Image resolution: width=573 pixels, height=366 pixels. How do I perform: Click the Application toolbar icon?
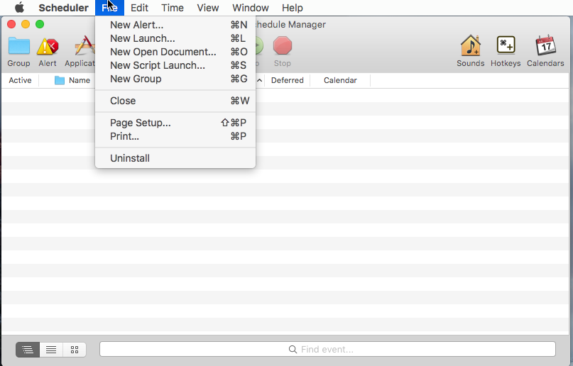point(84,46)
